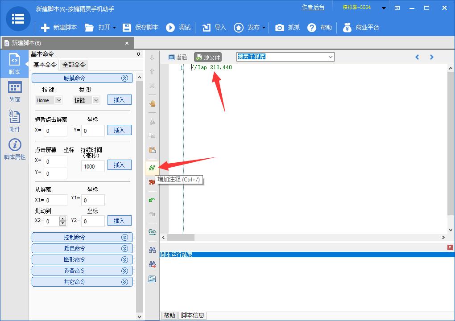Click the scissors cut icon
The image size is (455, 321).
pos(152,122)
